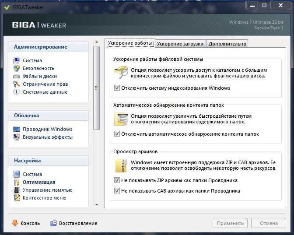Image resolution: width=294 pixels, height=235 pixels.
Task: Open Системные данные section
Action: pyautogui.click(x=45, y=92)
